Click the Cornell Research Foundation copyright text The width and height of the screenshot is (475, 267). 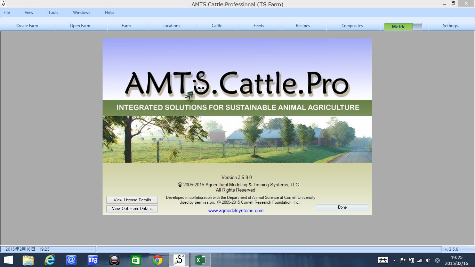(258, 202)
